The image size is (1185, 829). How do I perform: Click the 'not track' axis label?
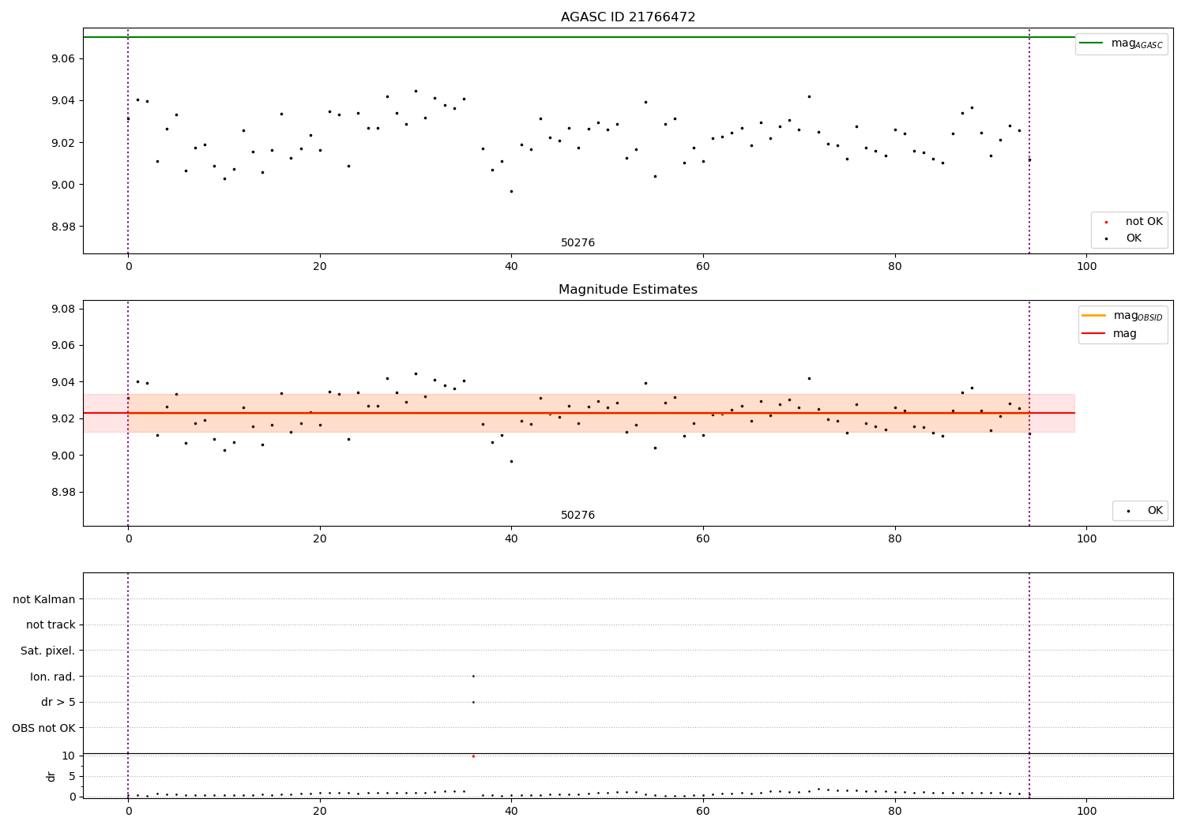click(51, 625)
